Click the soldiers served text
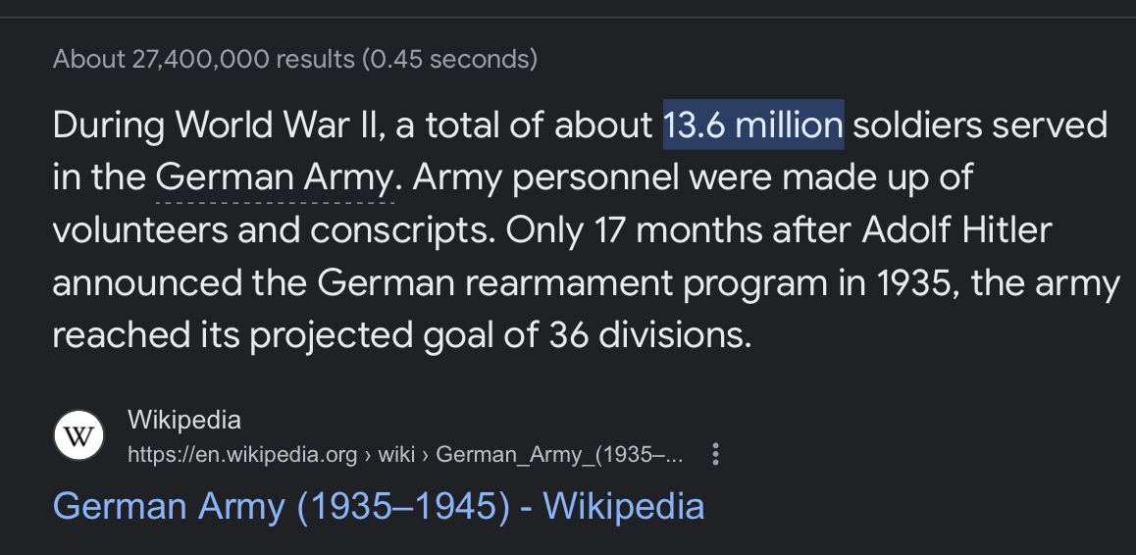The height and width of the screenshot is (555, 1136). pyautogui.click(x=980, y=126)
